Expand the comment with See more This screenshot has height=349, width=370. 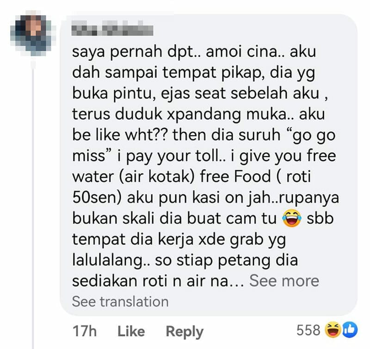(284, 281)
